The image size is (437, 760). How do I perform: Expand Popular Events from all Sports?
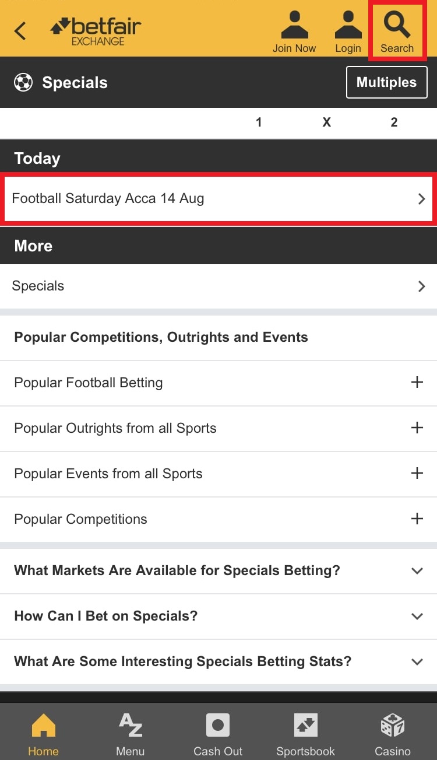(417, 474)
